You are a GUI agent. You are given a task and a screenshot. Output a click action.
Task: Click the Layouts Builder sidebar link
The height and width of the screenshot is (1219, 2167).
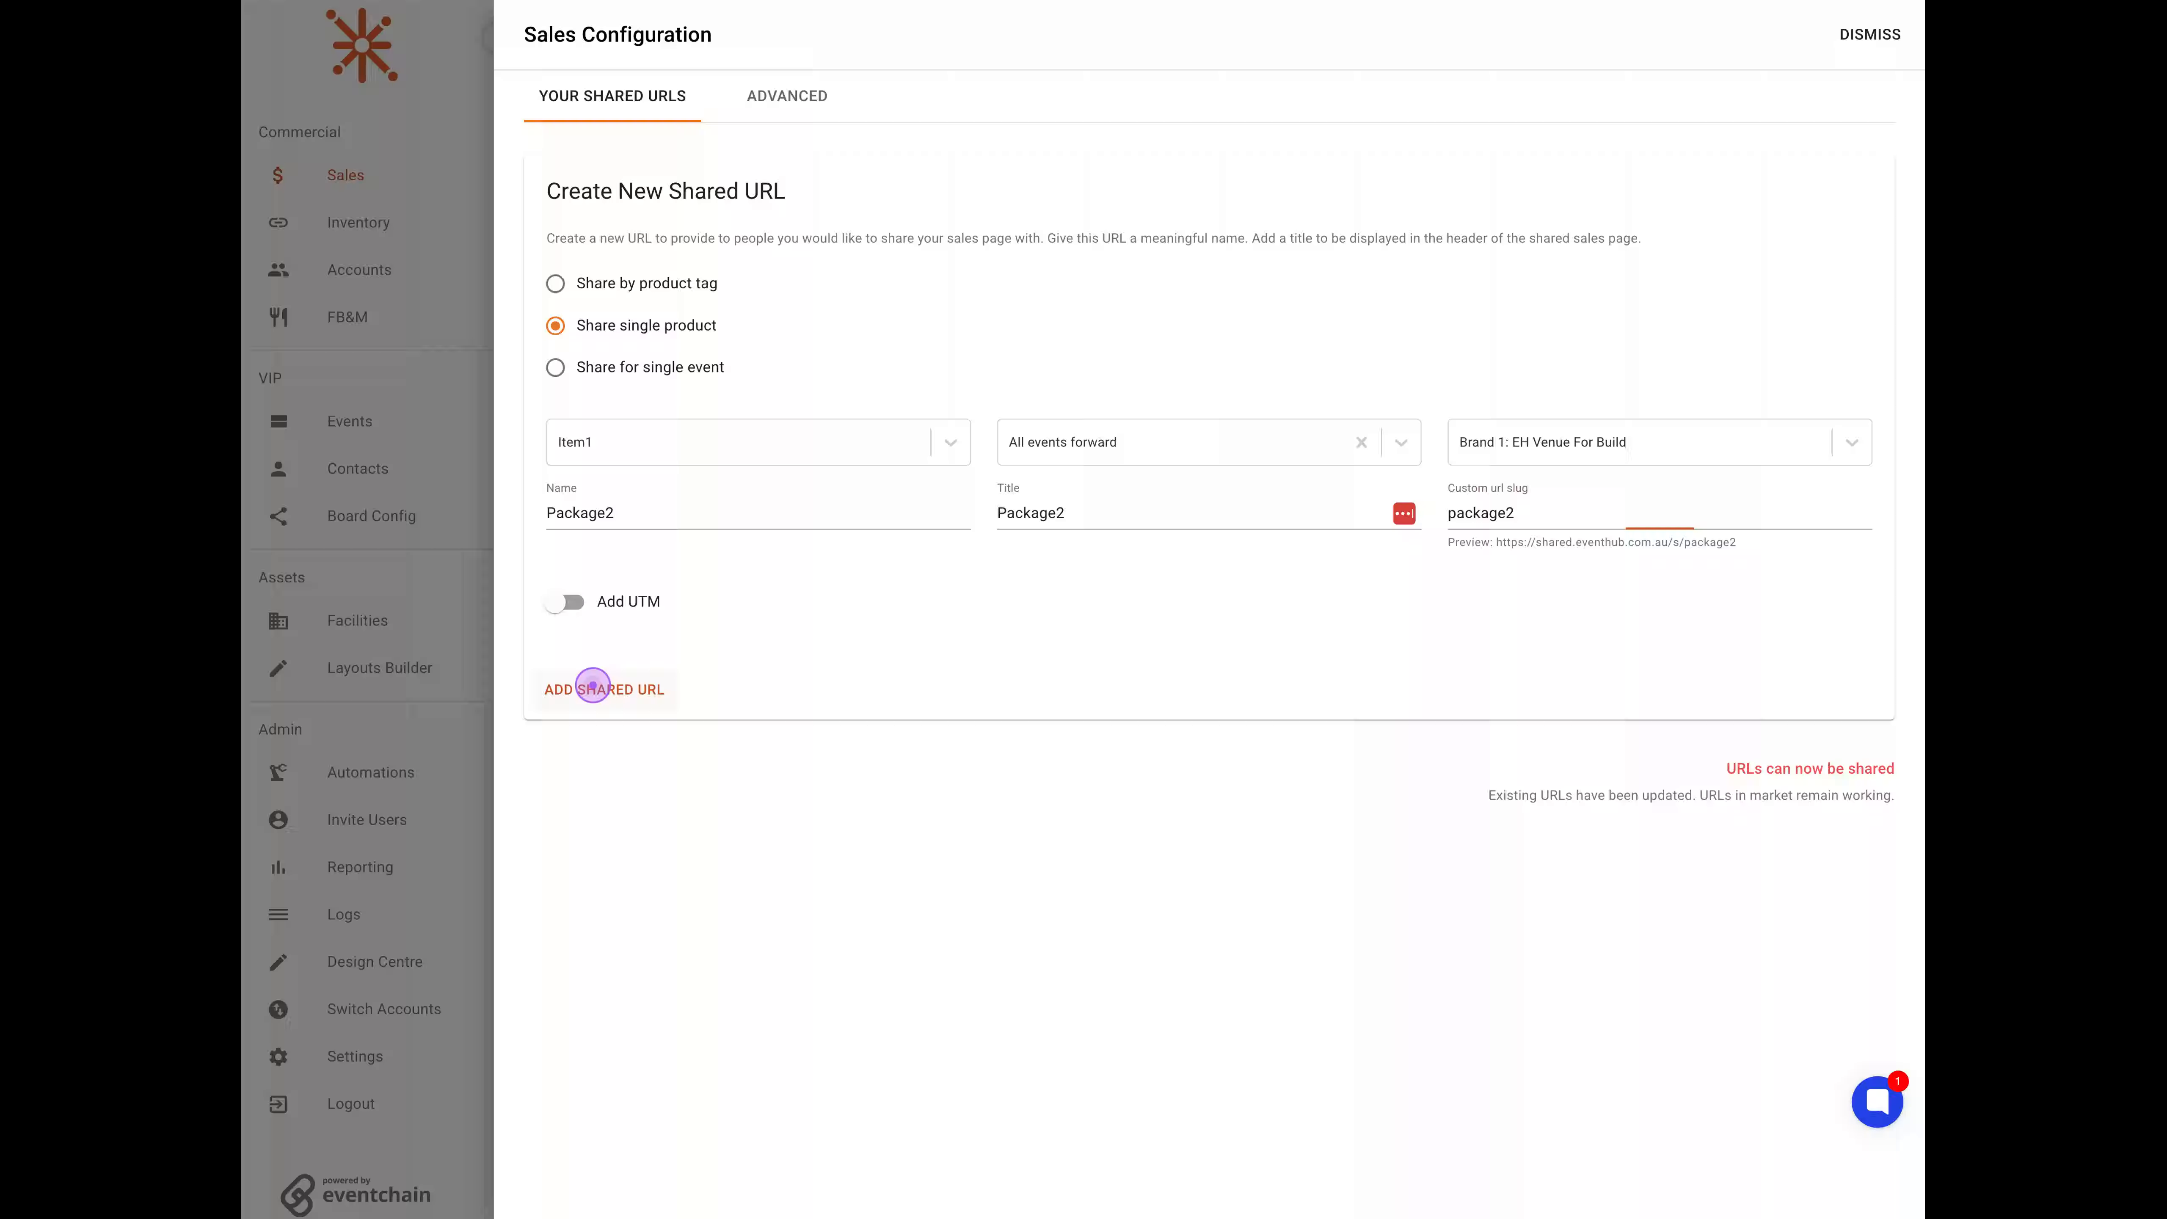click(379, 668)
